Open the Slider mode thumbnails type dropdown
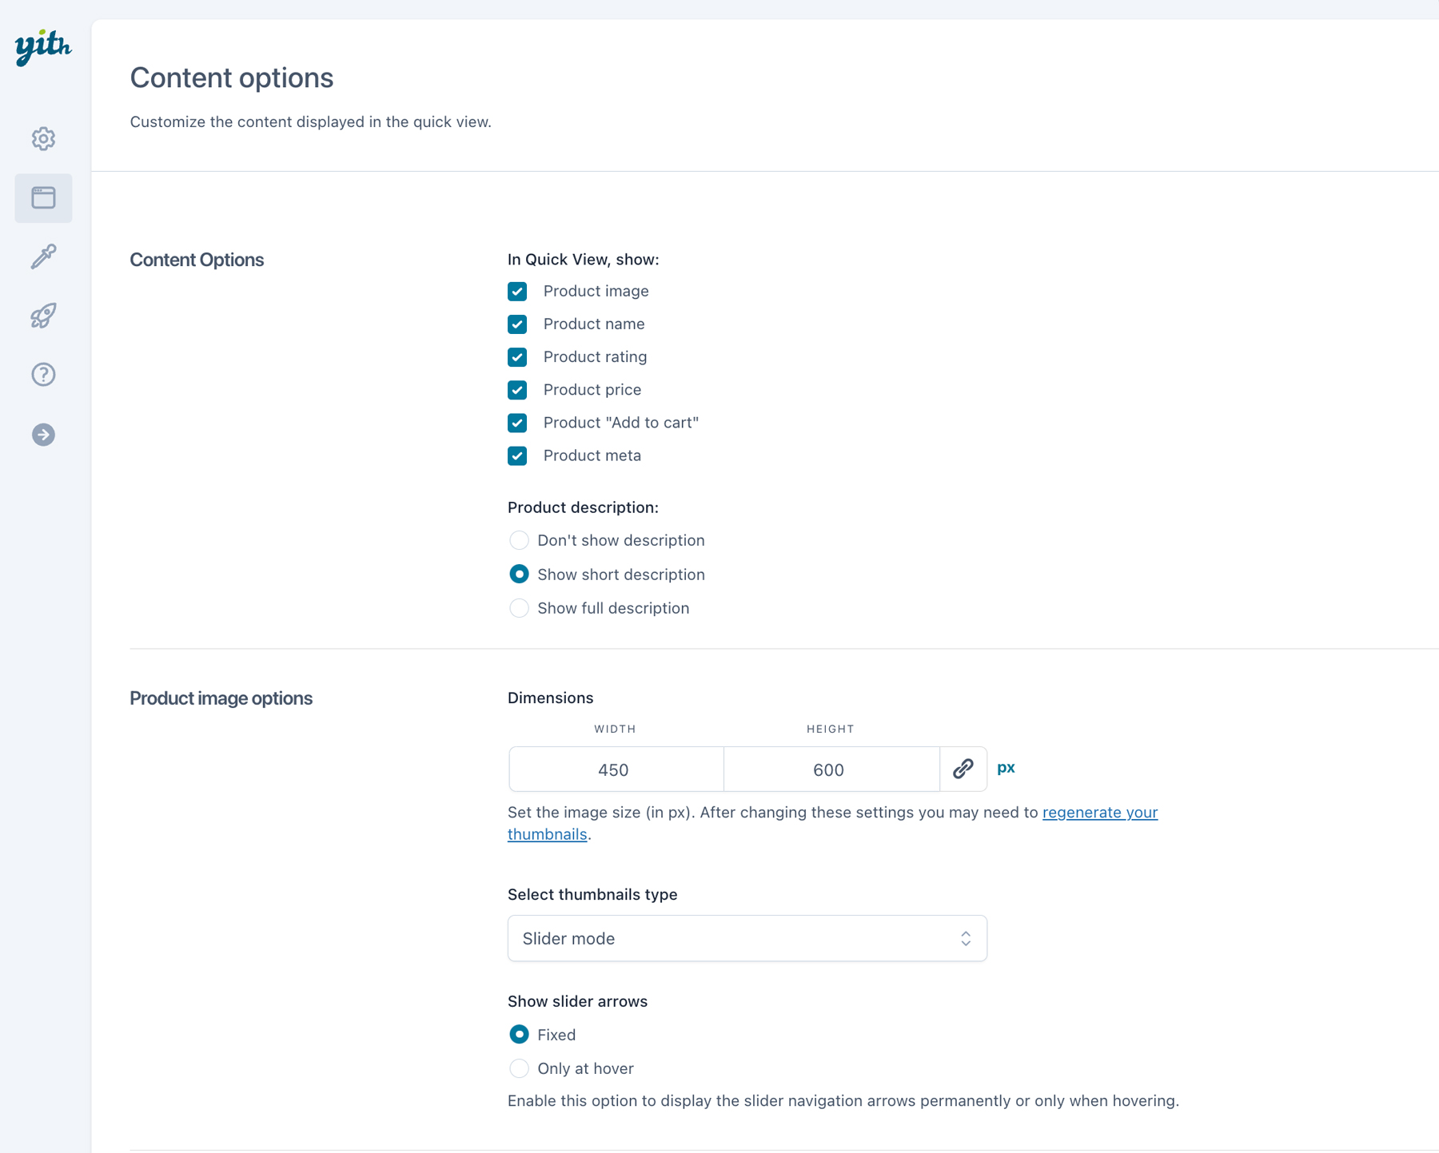 [747, 938]
